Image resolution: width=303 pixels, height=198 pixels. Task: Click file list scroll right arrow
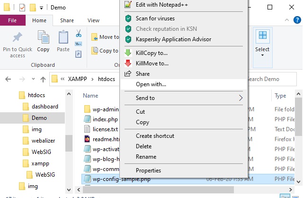290,189
